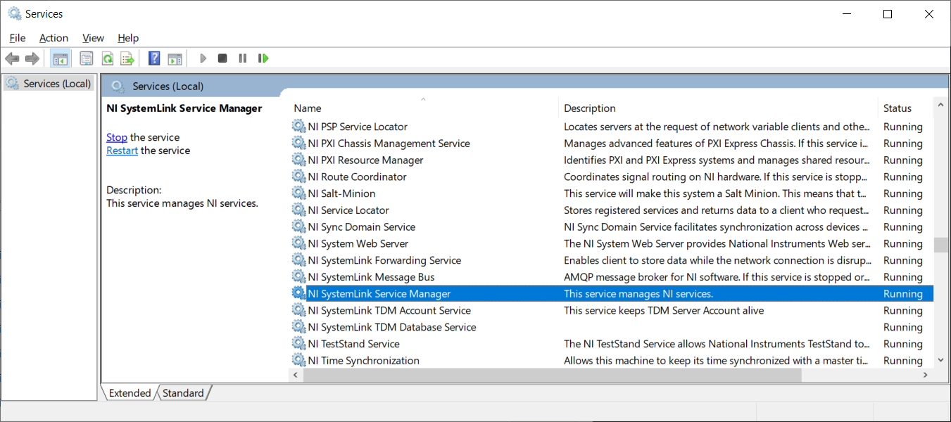Sort by the Name column header
951x422 pixels.
308,108
